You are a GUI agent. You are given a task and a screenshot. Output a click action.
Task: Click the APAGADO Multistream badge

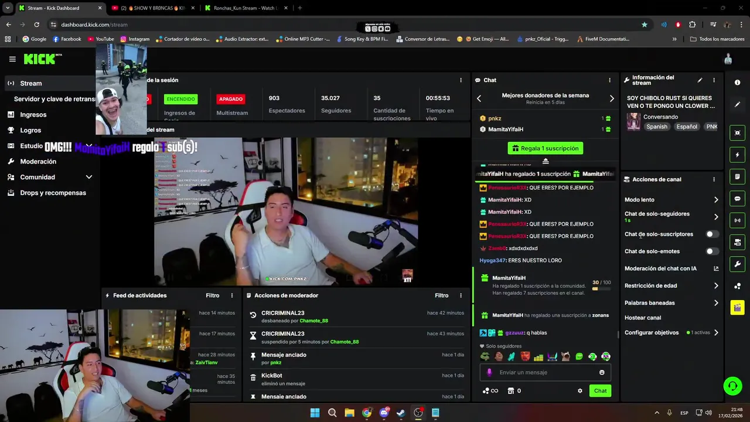pos(231,99)
